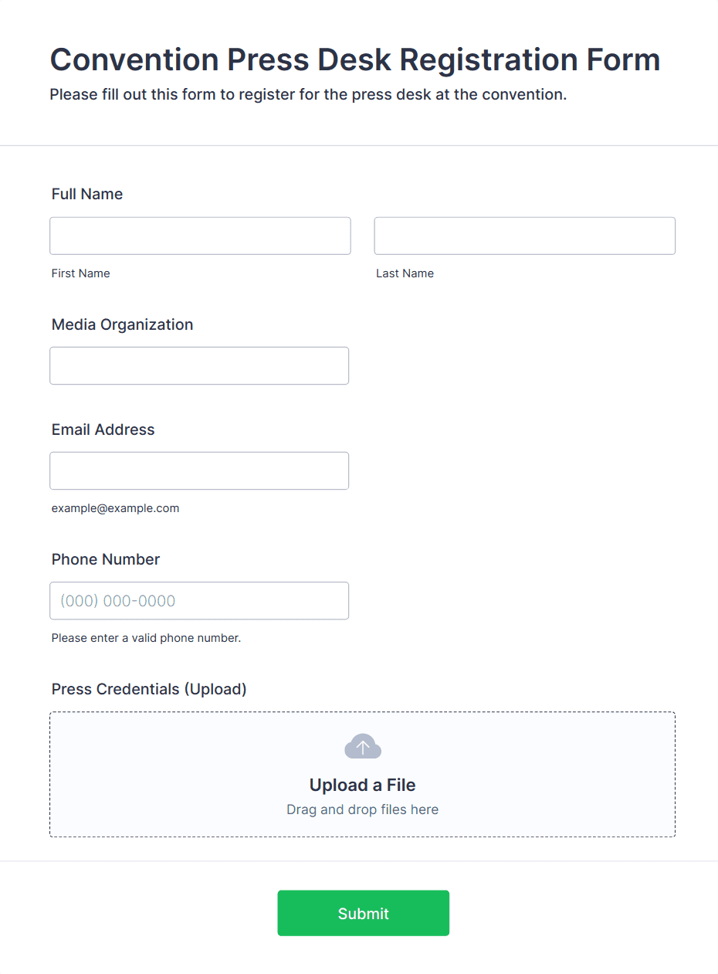718x974 pixels.
Task: Select the Media Organization input field
Action: pyautogui.click(x=199, y=365)
